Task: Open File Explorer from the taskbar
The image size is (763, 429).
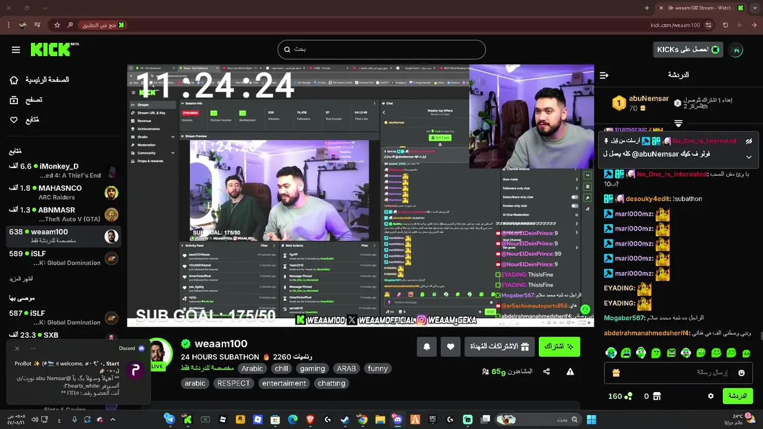Action: click(380, 419)
